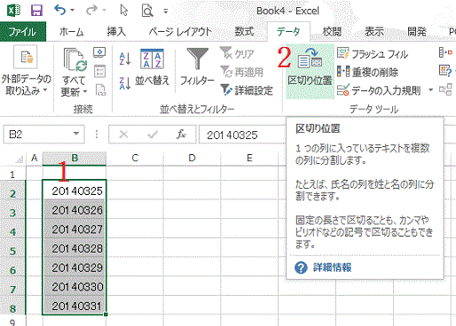Click cell containing 20140327
Viewport: 456px width, 326px height.
click(75, 229)
